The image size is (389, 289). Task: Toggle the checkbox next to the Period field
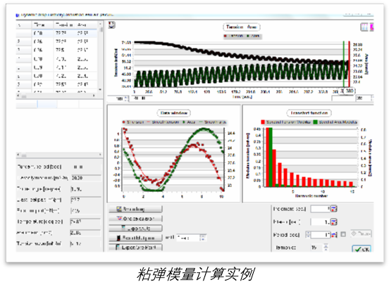(x=343, y=234)
